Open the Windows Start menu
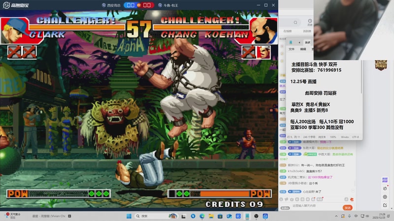 [129, 216]
